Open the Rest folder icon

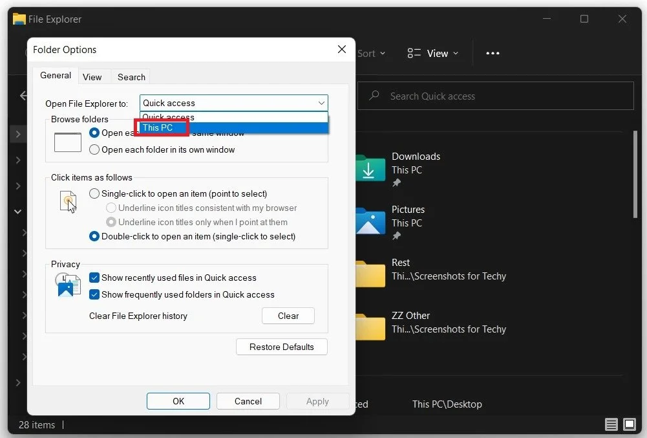(x=370, y=274)
